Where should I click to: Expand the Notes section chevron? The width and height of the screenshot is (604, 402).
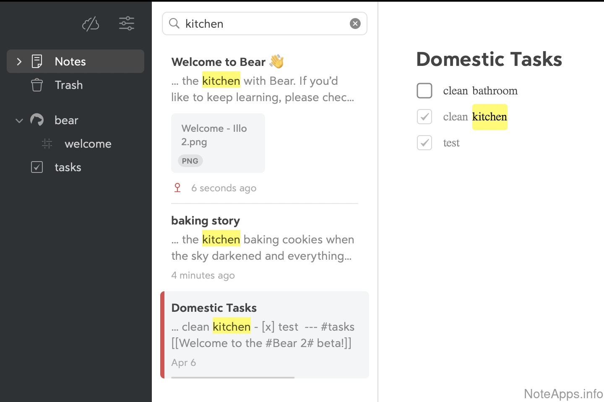(x=19, y=62)
